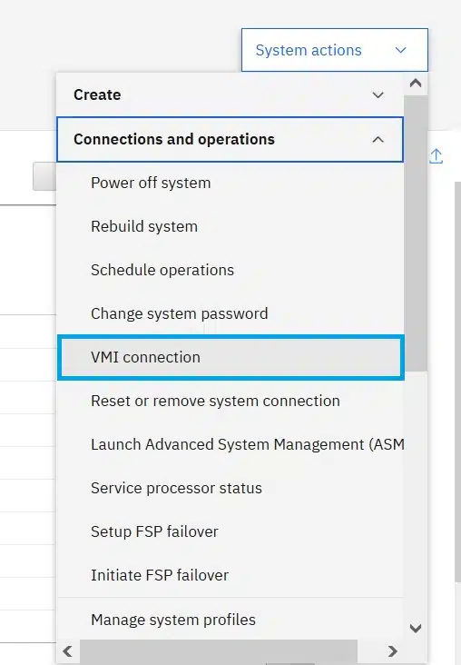The width and height of the screenshot is (461, 665).
Task: Choose Rebuild system option
Action: pos(230,227)
